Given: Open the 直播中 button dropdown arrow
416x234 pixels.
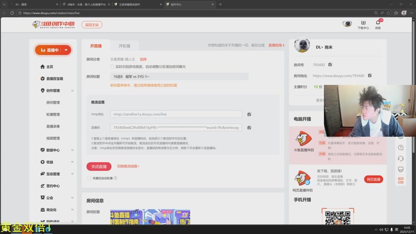Looking at the screenshot, I should click(x=66, y=50).
